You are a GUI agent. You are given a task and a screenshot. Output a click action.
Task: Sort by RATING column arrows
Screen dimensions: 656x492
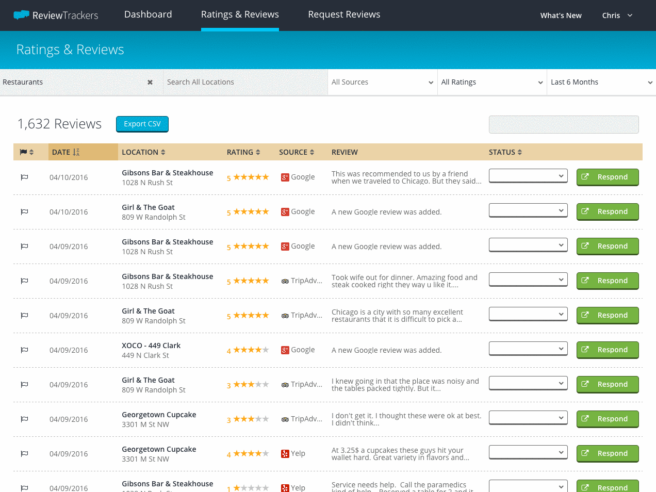(x=258, y=152)
